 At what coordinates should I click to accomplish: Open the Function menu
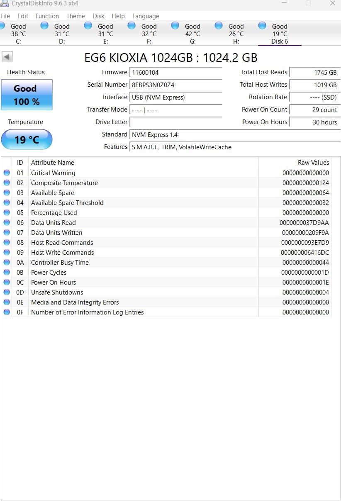tap(47, 16)
